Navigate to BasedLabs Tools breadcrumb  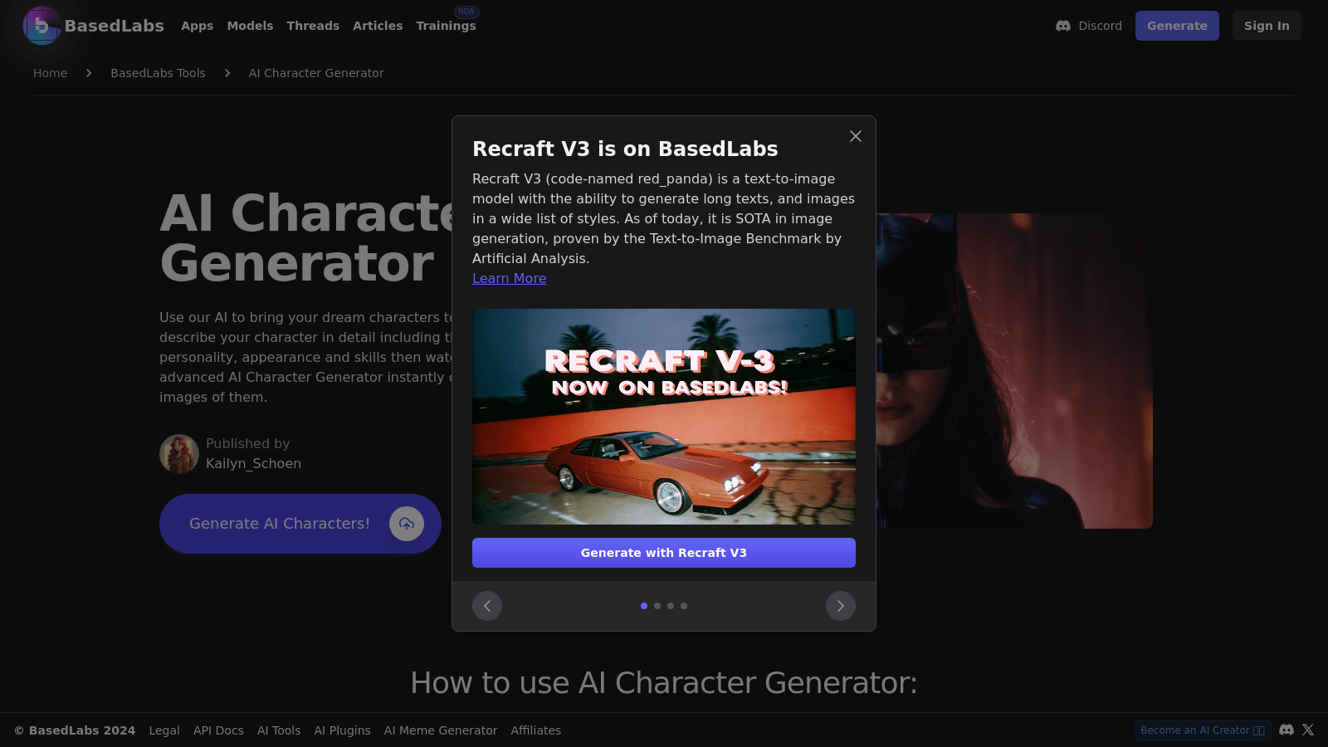[x=158, y=73]
